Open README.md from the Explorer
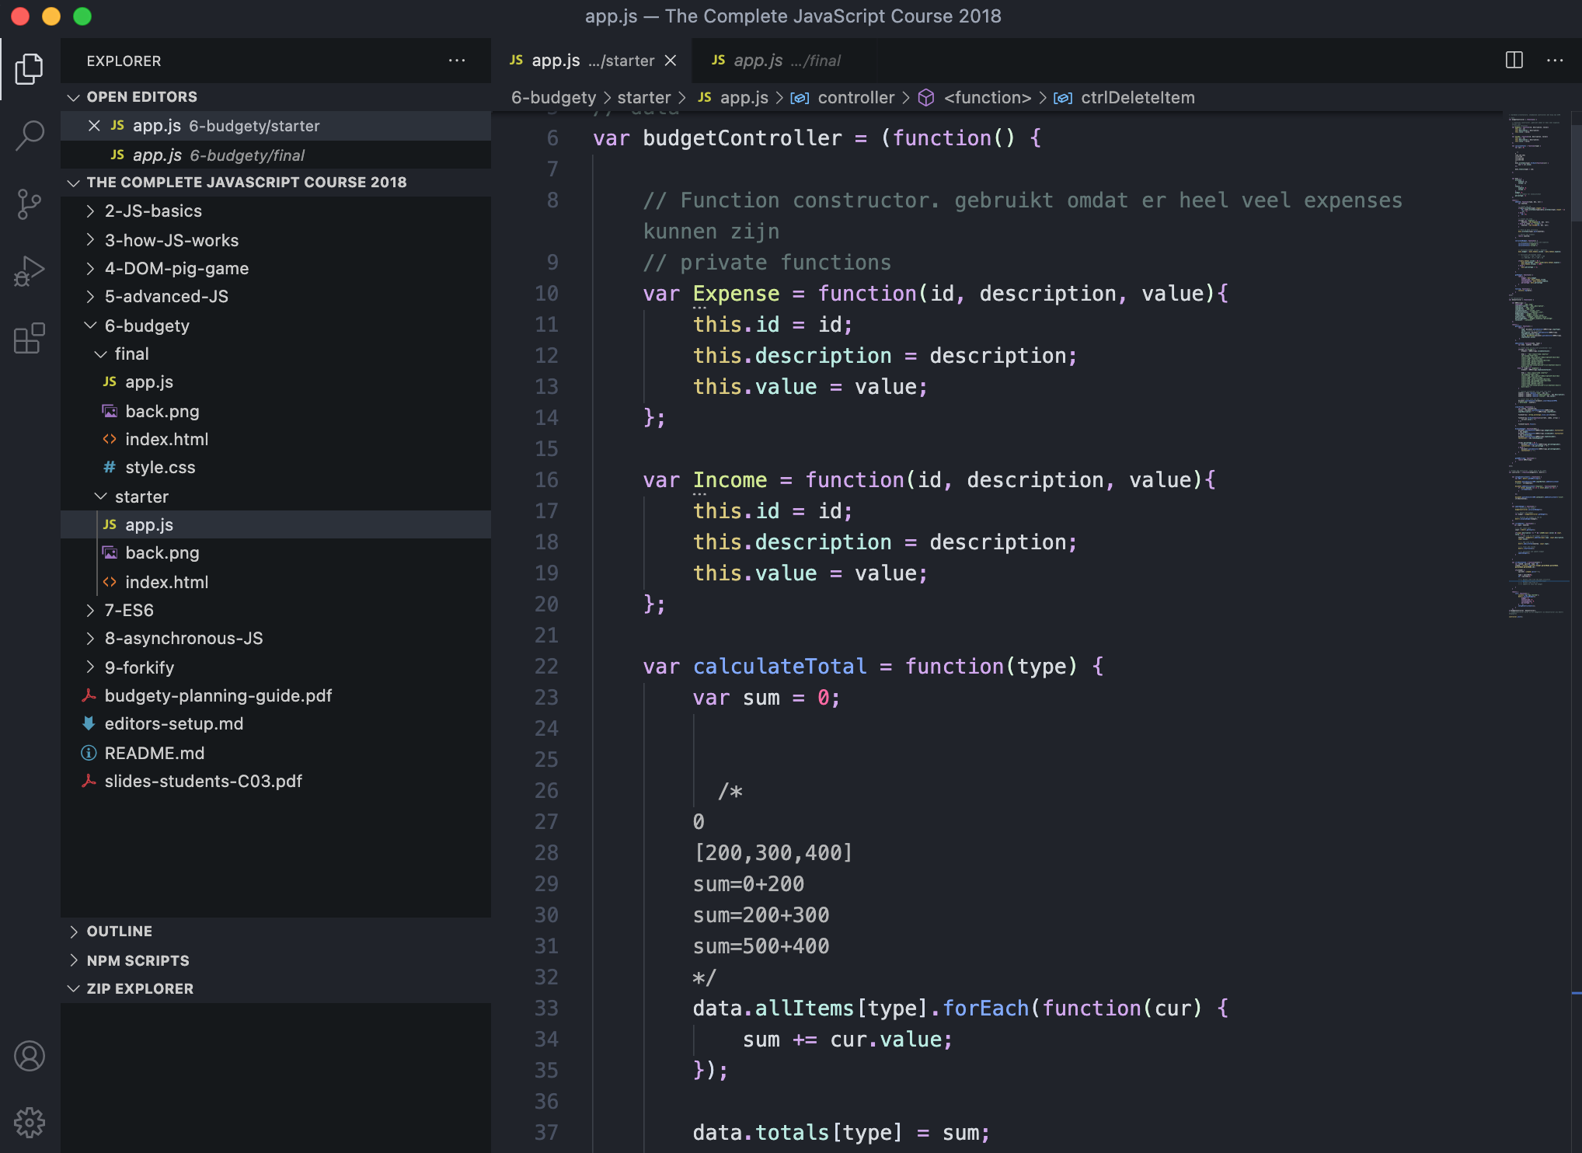The width and height of the screenshot is (1582, 1153). click(155, 752)
